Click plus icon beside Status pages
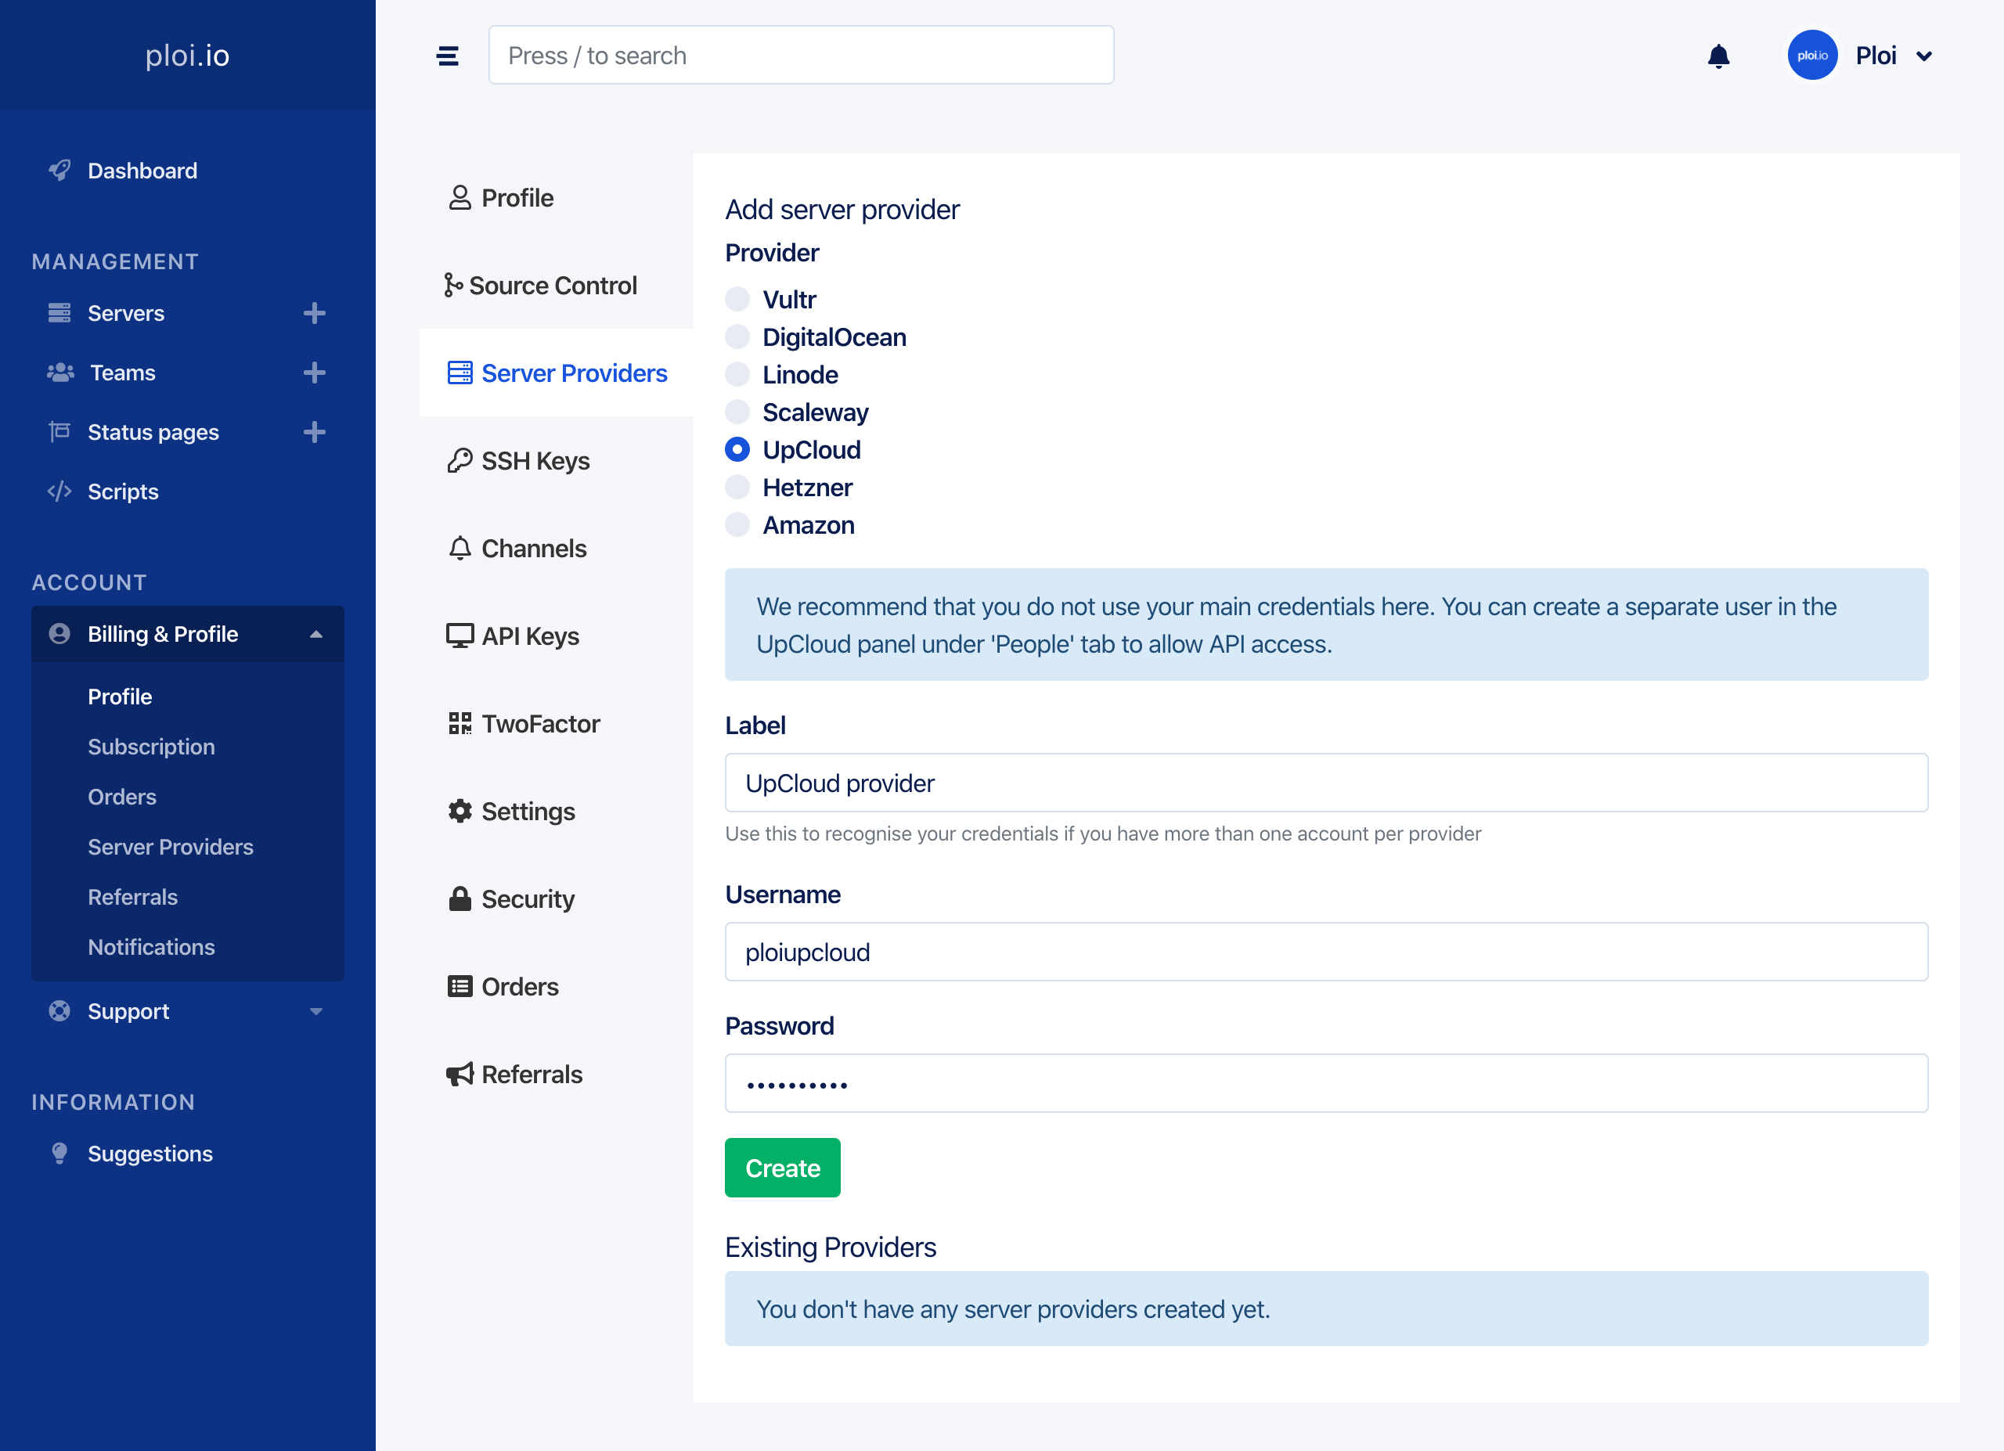This screenshot has height=1451, width=2004. click(x=315, y=432)
